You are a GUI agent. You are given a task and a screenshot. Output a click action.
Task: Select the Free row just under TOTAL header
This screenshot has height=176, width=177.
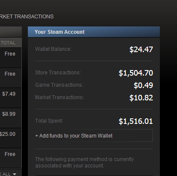pyautogui.click(x=11, y=58)
